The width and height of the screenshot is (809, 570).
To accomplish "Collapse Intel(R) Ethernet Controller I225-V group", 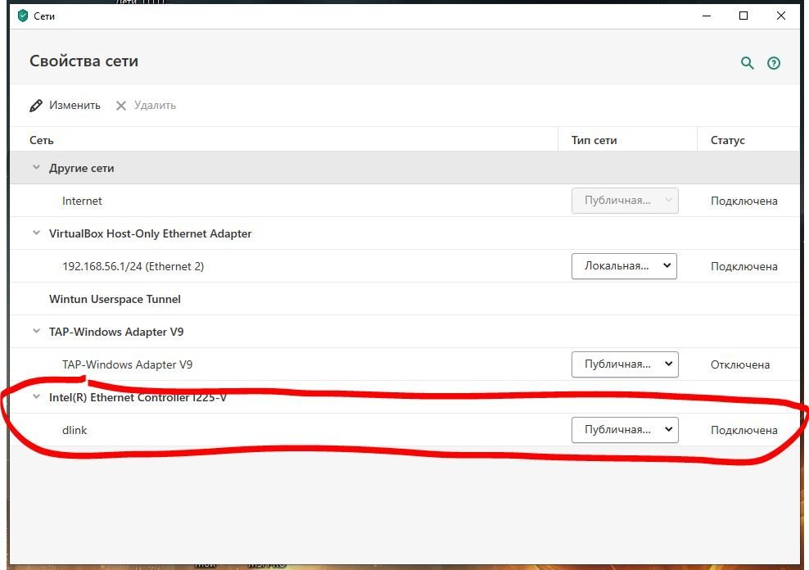I will 36,396.
